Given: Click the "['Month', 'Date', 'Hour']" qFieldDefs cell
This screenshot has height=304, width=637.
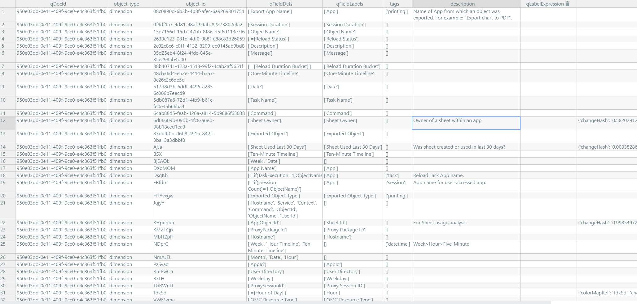Looking at the screenshot, I should (x=284, y=257).
